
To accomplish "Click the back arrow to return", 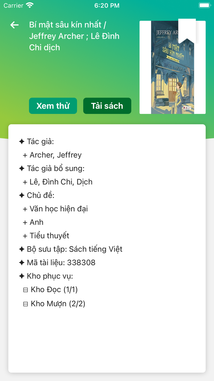I will point(14,25).
